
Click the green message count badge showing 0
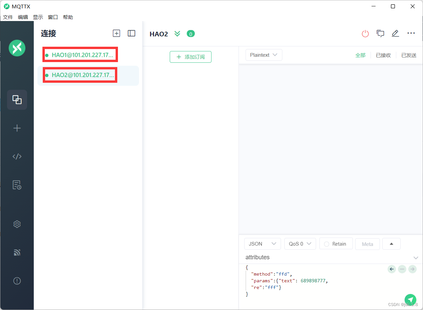[x=191, y=34]
